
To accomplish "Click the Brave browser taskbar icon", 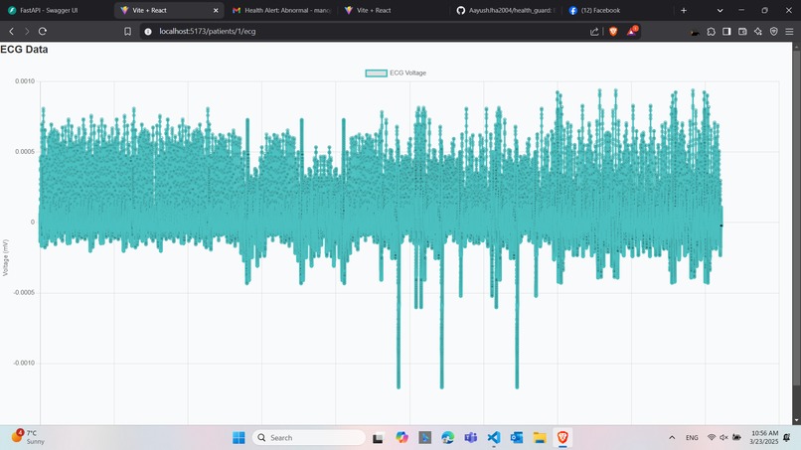I will tap(562, 438).
